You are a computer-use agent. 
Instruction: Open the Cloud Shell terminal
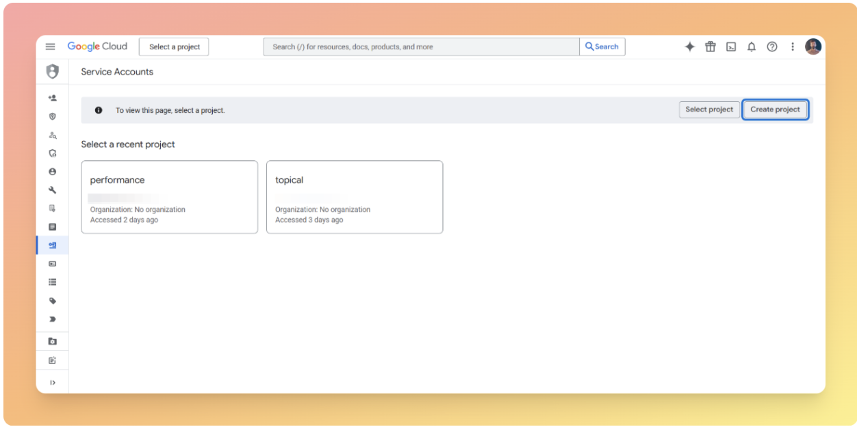[731, 47]
